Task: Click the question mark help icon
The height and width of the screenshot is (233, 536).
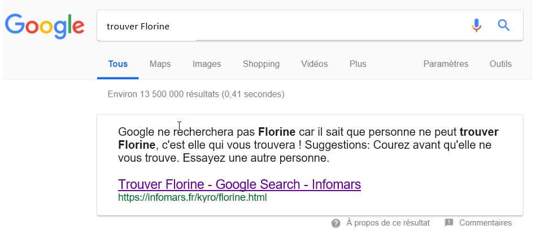Action: click(336, 223)
